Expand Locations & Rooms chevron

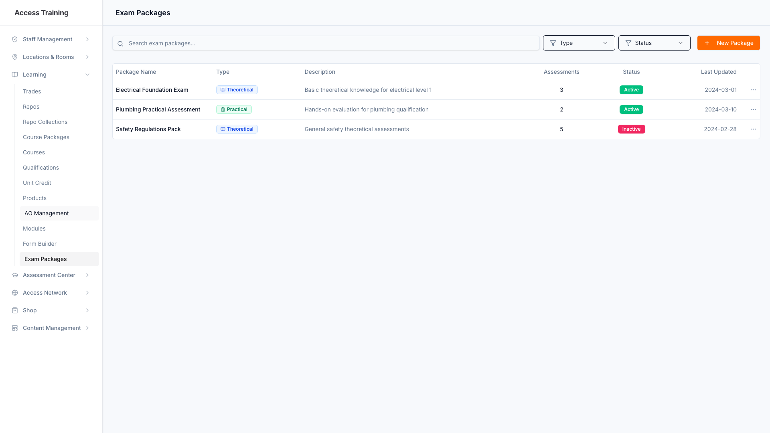pos(87,57)
